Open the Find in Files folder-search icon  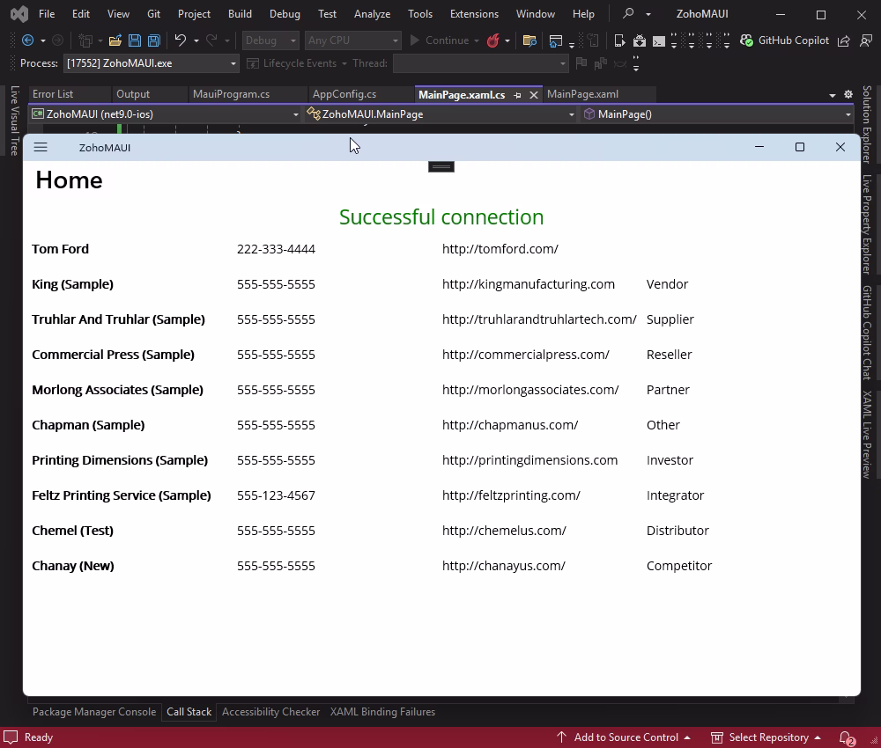point(529,40)
